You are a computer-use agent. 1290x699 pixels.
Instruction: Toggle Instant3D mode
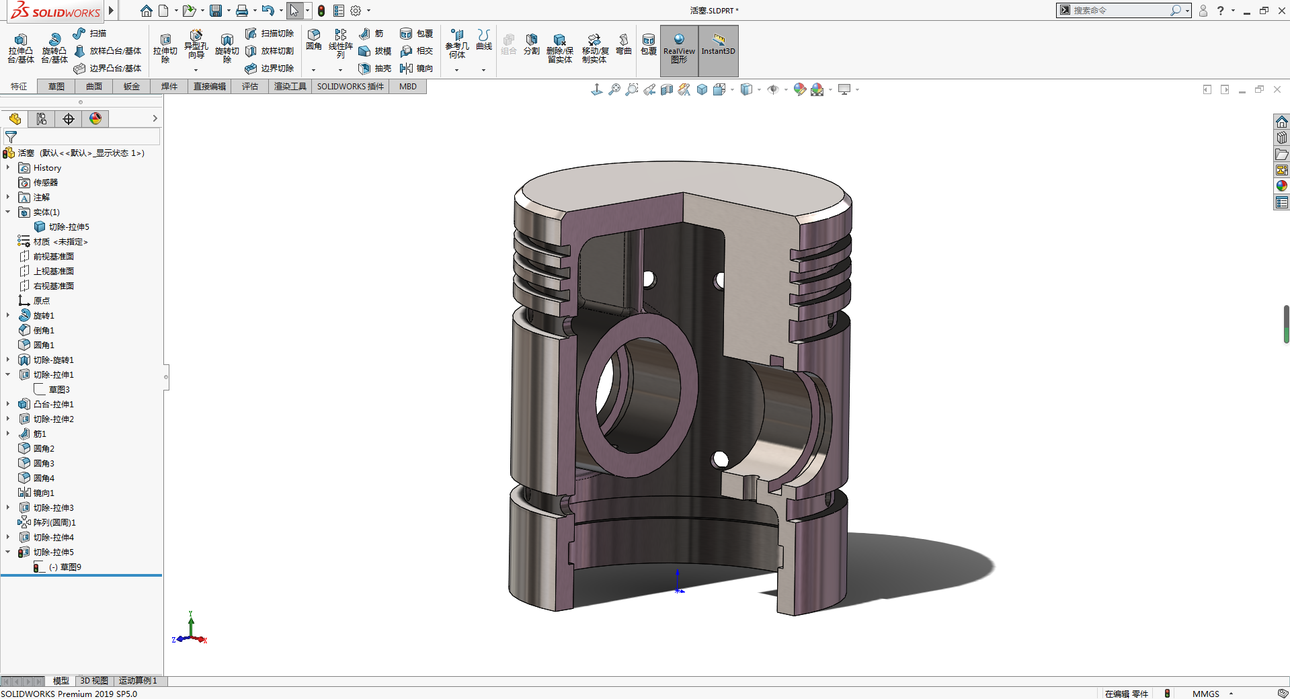click(719, 50)
